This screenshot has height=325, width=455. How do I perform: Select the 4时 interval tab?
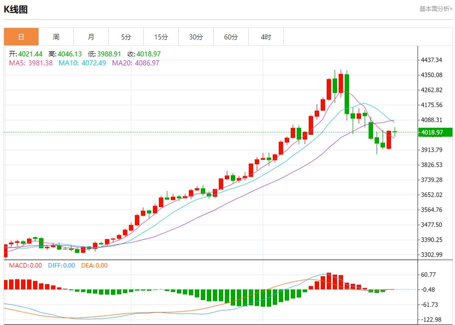coord(266,36)
